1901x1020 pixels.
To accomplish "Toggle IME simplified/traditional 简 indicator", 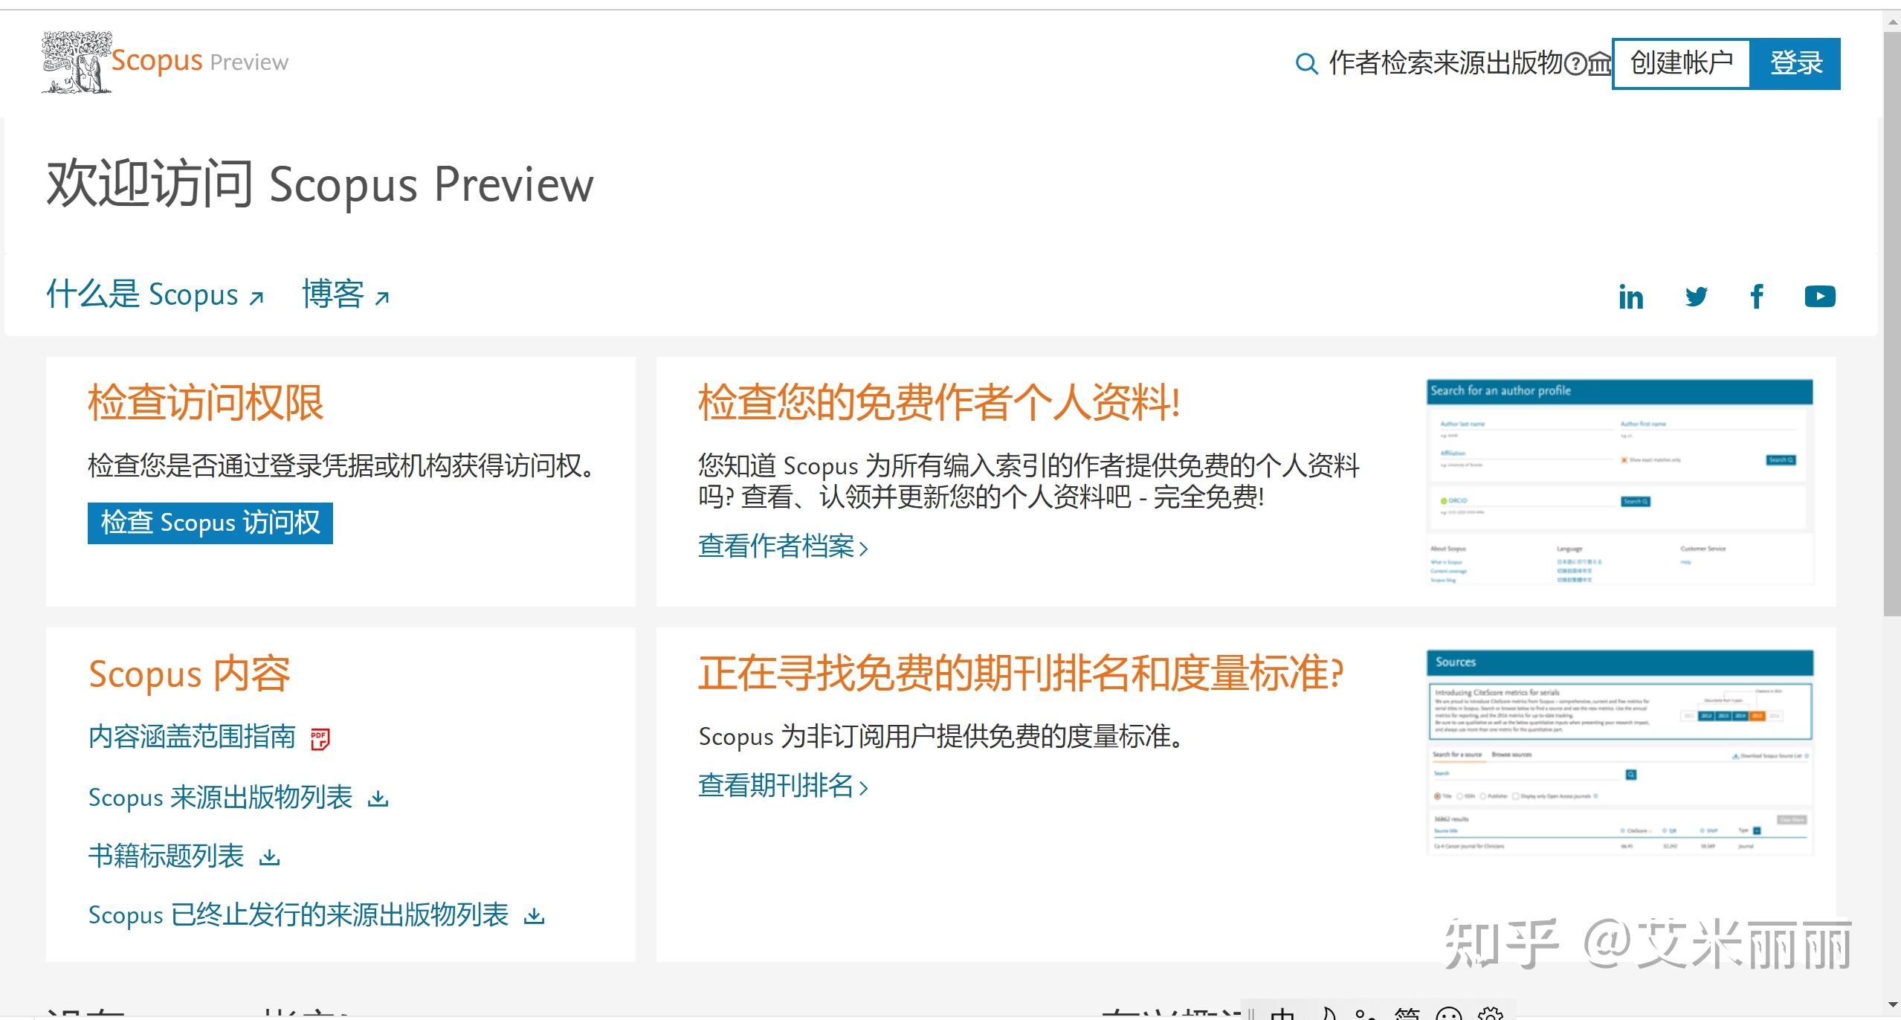I will pos(1407,1013).
